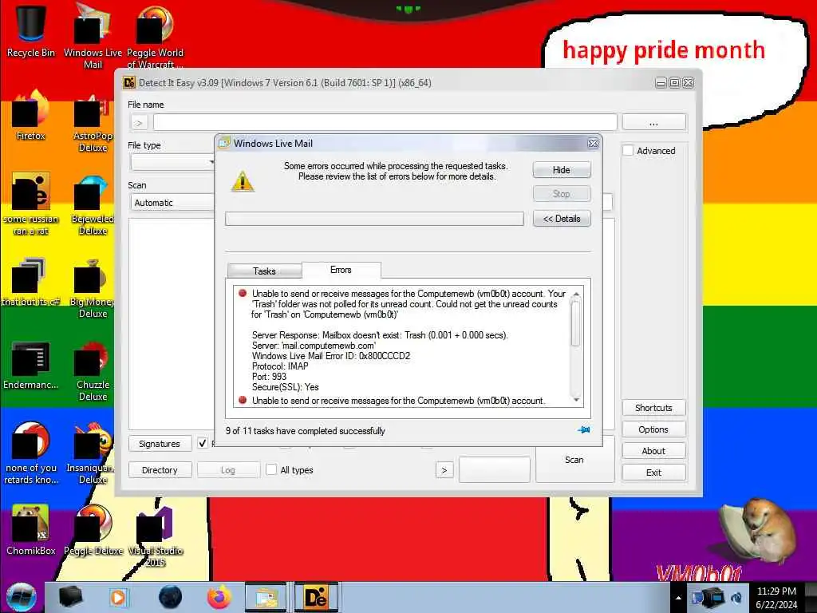Launch Firefox from the taskbar

(219, 597)
